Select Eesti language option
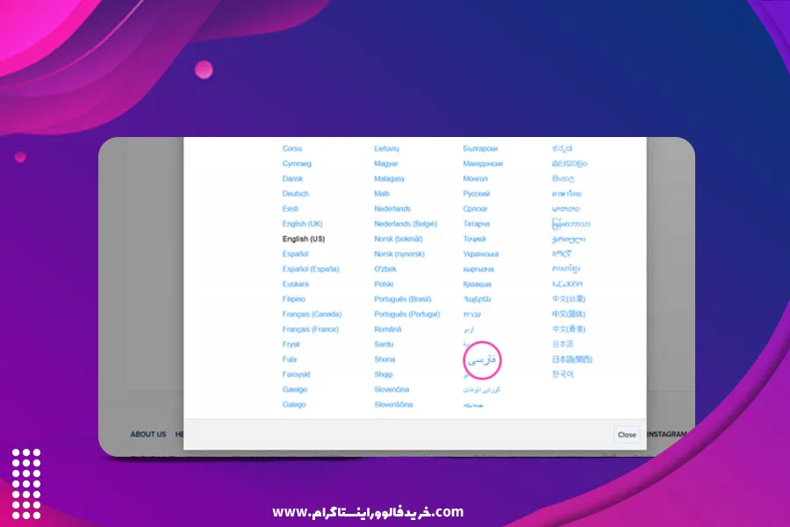 pos(291,209)
